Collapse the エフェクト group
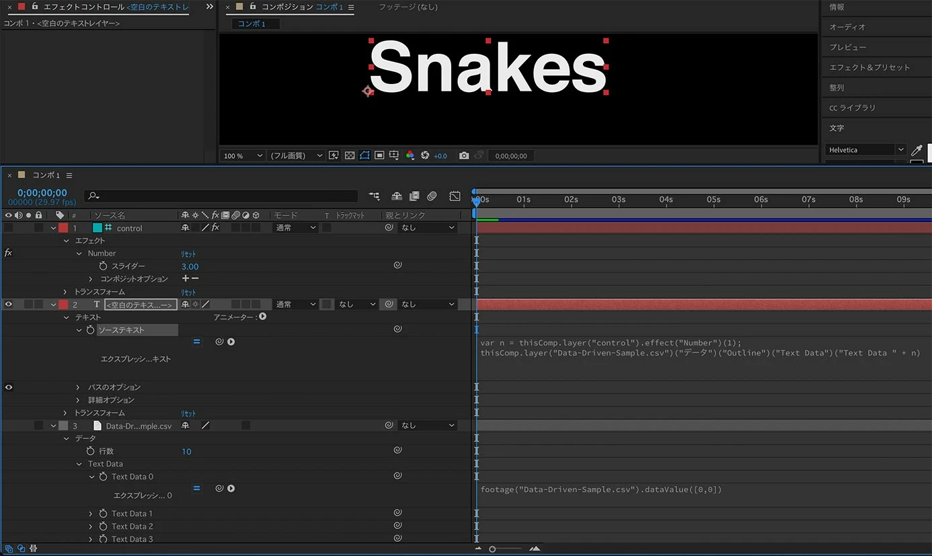This screenshot has height=556, width=932. [x=66, y=241]
